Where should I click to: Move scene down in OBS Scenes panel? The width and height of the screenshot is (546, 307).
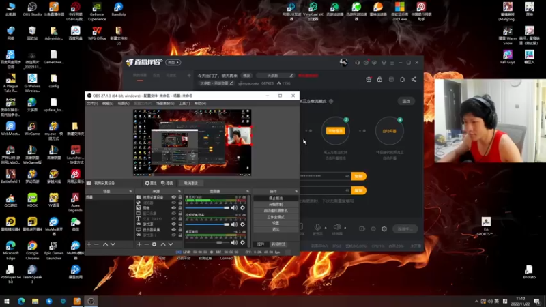pos(113,244)
